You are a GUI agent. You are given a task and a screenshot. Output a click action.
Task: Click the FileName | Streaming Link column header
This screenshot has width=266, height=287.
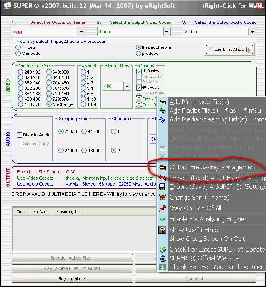[x=57, y=212]
